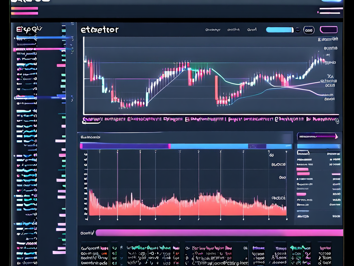Click the small icon at the candlestick chart's bottom-right corner
354x266 pixels.
[x=337, y=121]
